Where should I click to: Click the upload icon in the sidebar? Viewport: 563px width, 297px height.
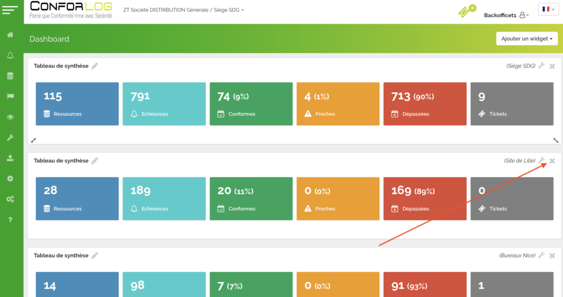tap(10, 158)
